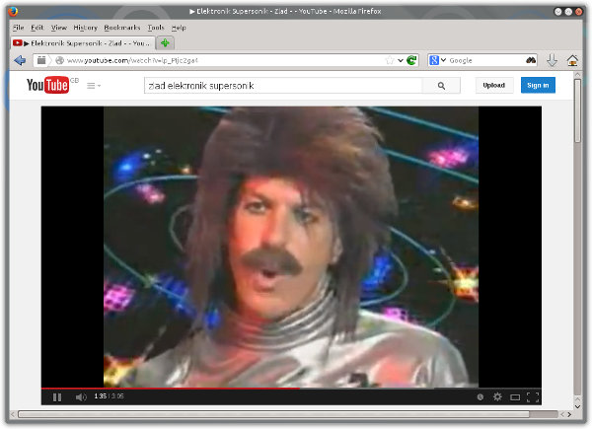The width and height of the screenshot is (592, 429).
Task: Select the Elektronik Supersonik tab
Action: coord(83,43)
